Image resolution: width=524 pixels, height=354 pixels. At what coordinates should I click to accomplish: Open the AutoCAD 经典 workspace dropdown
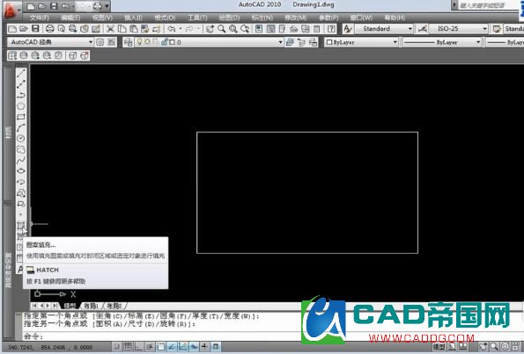tap(50, 42)
